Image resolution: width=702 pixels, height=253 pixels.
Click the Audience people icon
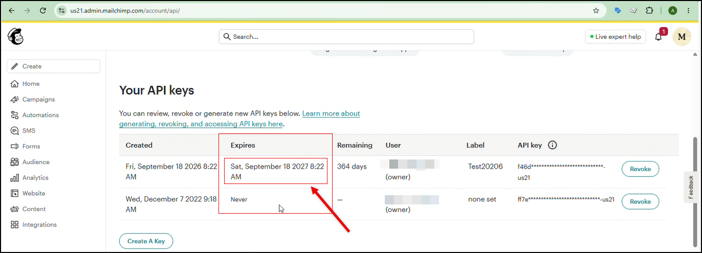pos(14,162)
